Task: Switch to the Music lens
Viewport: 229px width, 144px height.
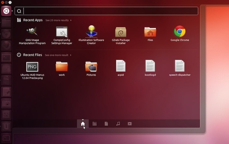Action: click(x=118, y=124)
